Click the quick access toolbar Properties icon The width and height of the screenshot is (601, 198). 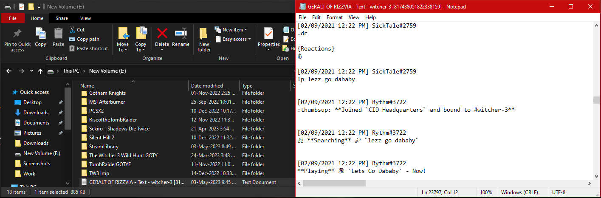tap(21, 7)
